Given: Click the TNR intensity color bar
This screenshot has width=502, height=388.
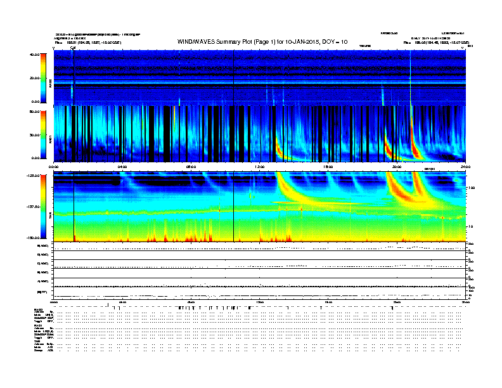Looking at the screenshot, I should pyautogui.click(x=43, y=207).
